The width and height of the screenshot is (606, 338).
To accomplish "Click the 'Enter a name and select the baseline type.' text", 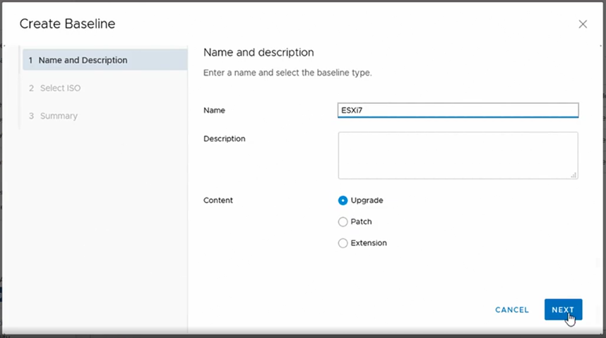I will click(287, 73).
